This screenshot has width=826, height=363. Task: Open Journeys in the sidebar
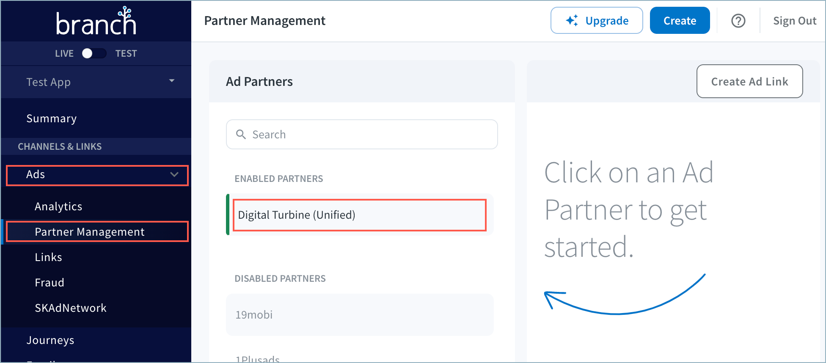[x=50, y=340]
